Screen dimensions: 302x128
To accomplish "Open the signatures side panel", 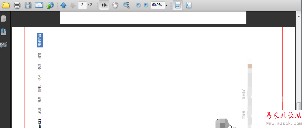I will [4, 45].
